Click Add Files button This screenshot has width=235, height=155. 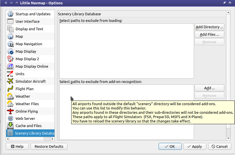pos(209,34)
